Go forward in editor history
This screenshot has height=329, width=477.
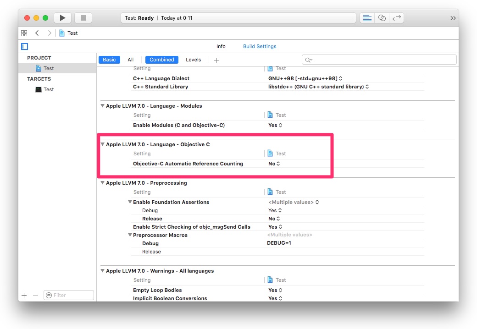point(49,33)
